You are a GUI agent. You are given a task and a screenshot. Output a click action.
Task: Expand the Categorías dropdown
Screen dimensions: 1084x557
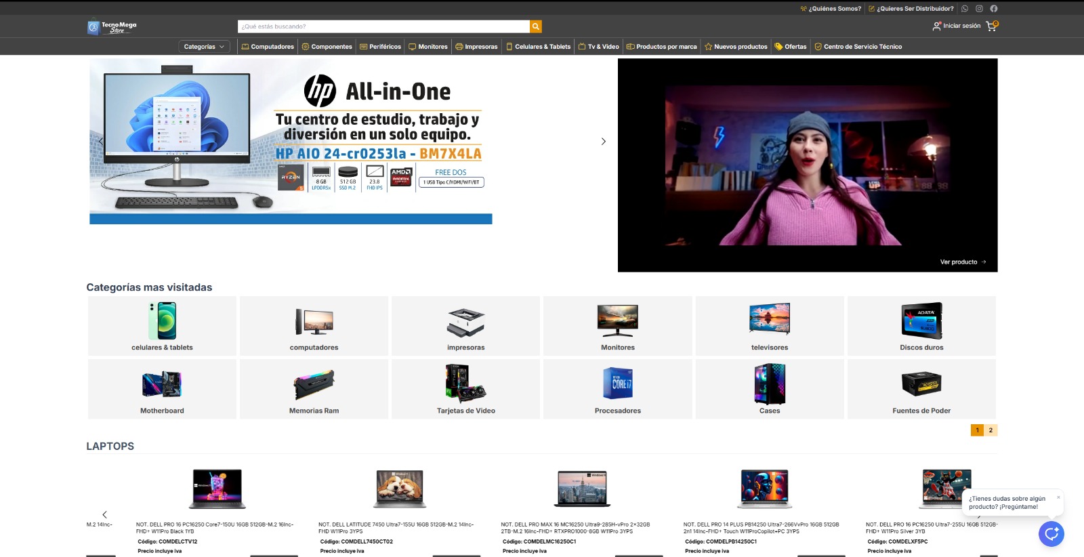(x=205, y=47)
